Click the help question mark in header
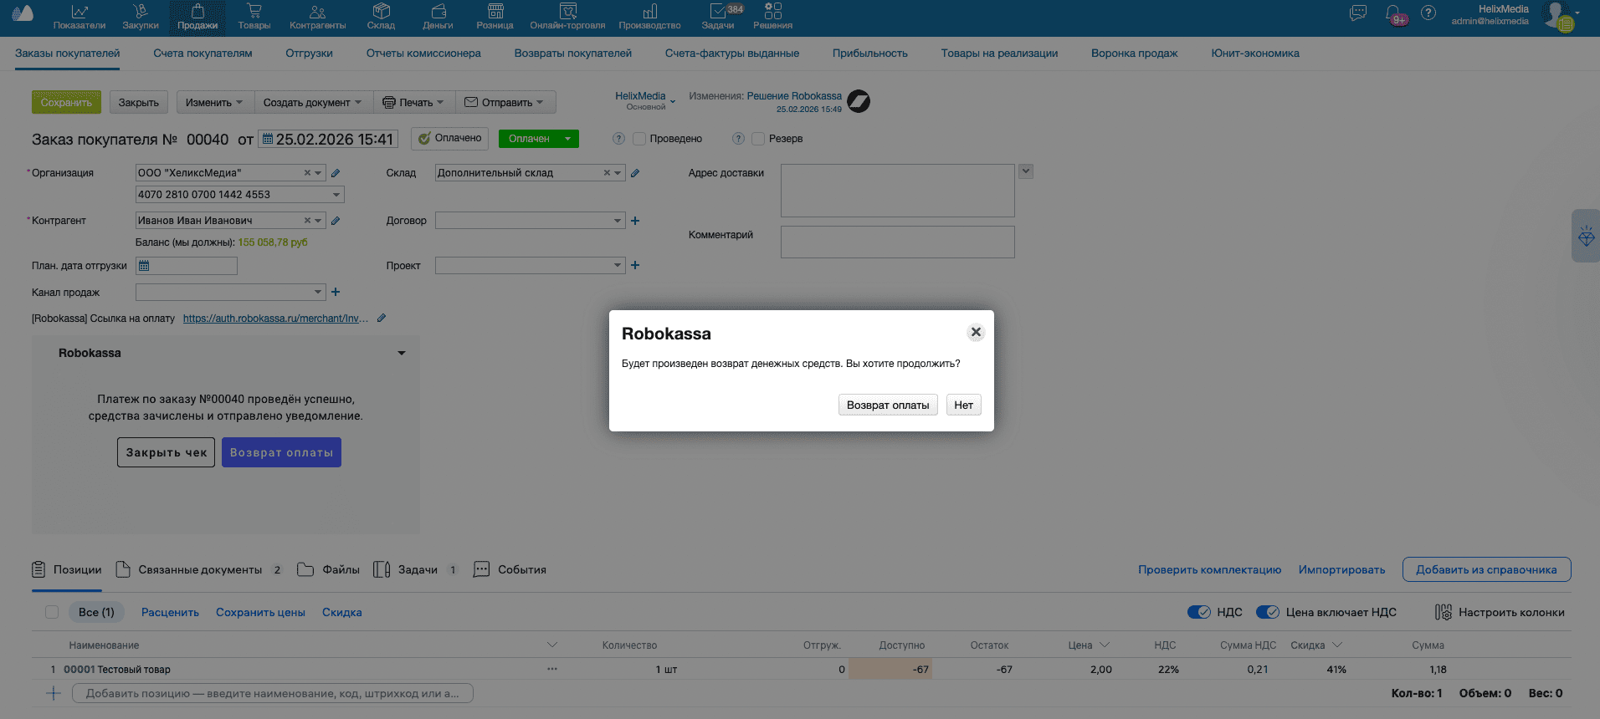The image size is (1600, 719). [x=1428, y=13]
